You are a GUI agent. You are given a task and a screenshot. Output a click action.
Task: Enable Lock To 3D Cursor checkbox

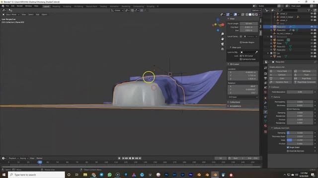pyautogui.click(x=240, y=56)
